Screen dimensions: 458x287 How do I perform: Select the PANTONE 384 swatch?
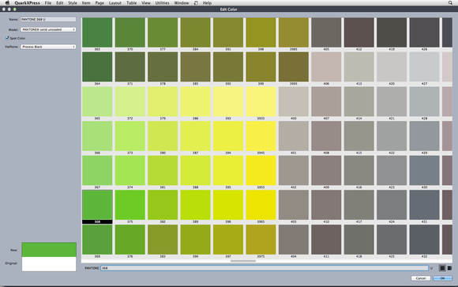point(195,32)
